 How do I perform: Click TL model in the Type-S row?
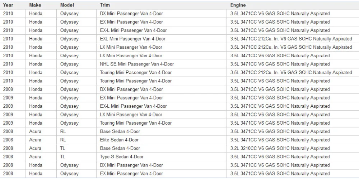point(63,157)
